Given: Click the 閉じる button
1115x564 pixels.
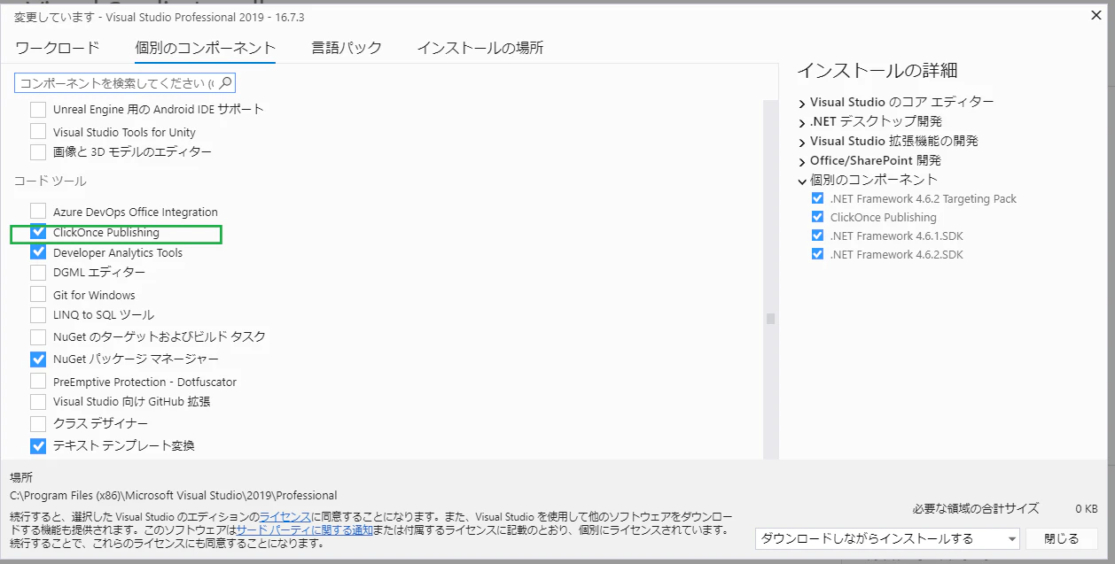Looking at the screenshot, I should click(1062, 538).
